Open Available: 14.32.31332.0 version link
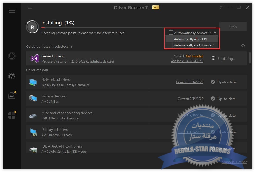 tap(187, 61)
